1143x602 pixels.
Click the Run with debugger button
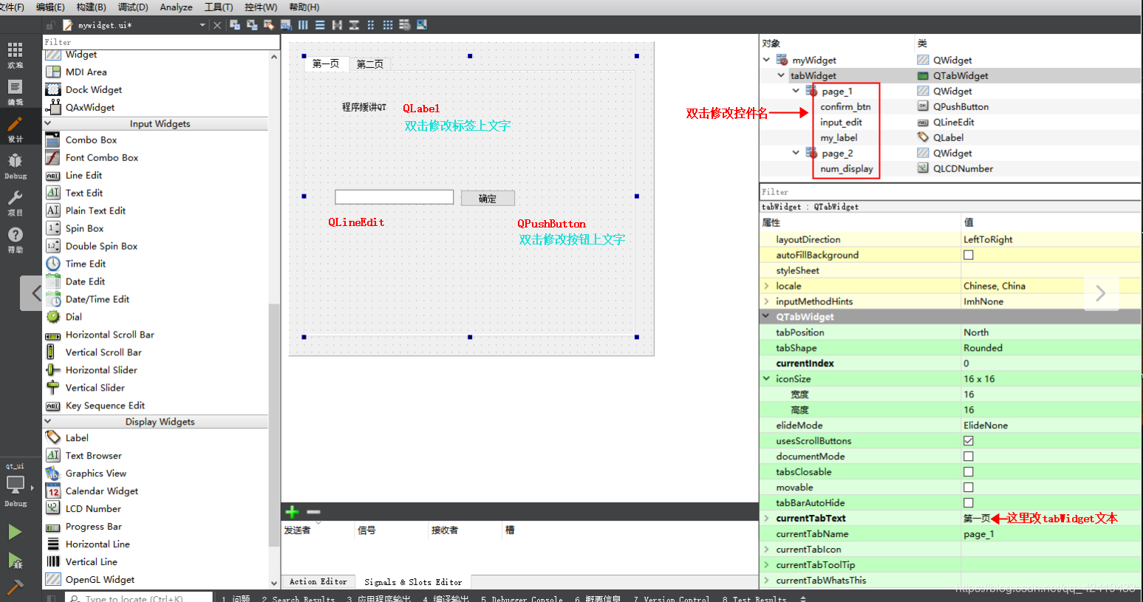coord(15,561)
